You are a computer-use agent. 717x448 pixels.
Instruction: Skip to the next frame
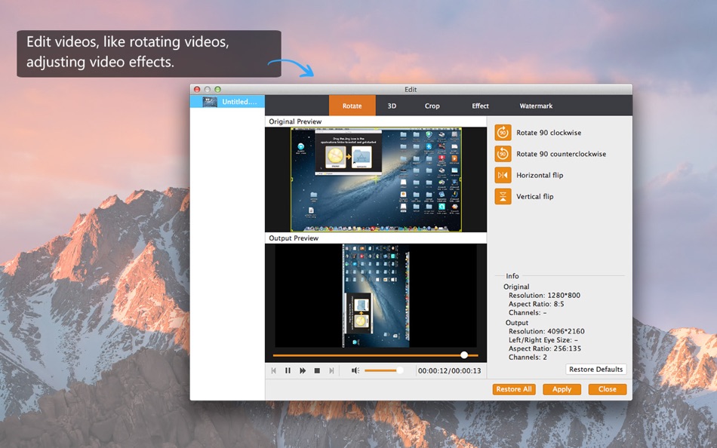click(x=331, y=370)
